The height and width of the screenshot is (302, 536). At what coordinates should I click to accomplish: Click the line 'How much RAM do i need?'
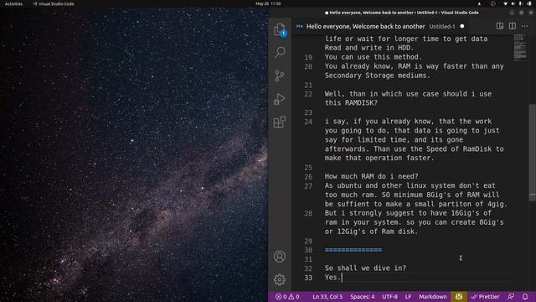tap(371, 176)
